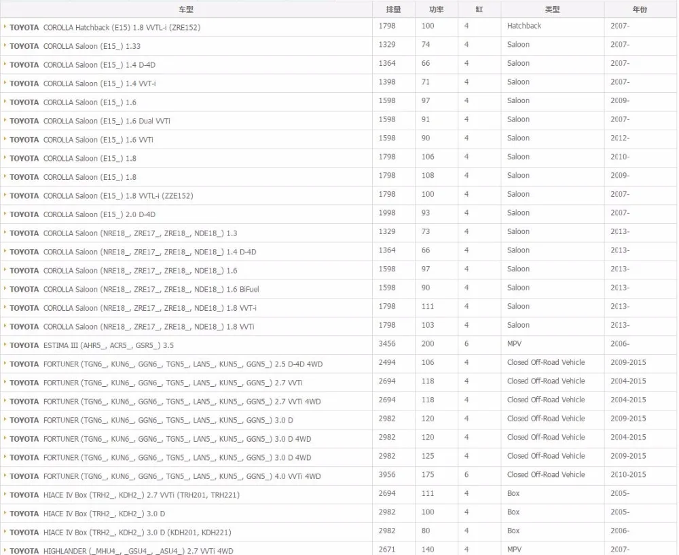Expand arrow beside COROLLA Saloon (E15_) 1.33
679x555 pixels.
[x=5, y=45]
